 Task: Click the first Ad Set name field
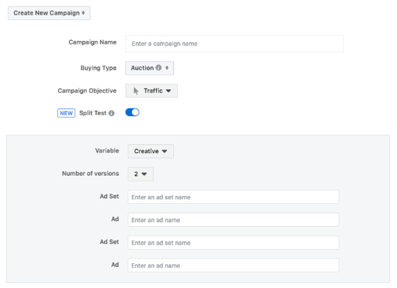[x=233, y=197]
